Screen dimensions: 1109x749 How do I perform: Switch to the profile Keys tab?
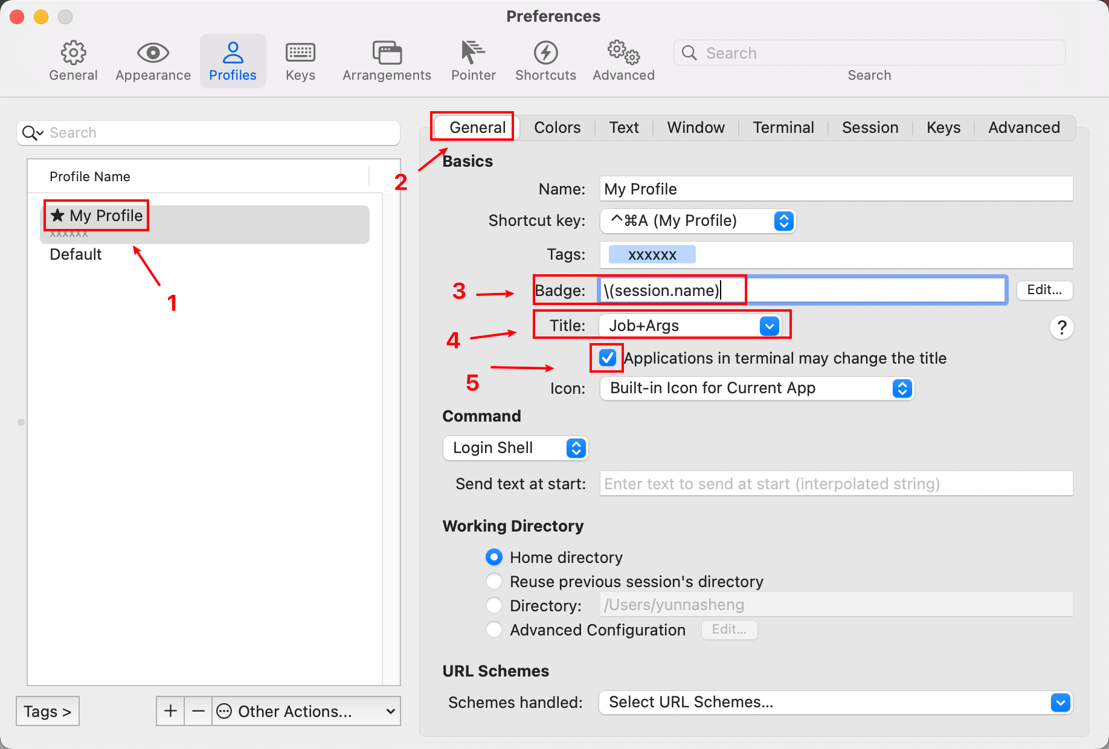tap(943, 127)
